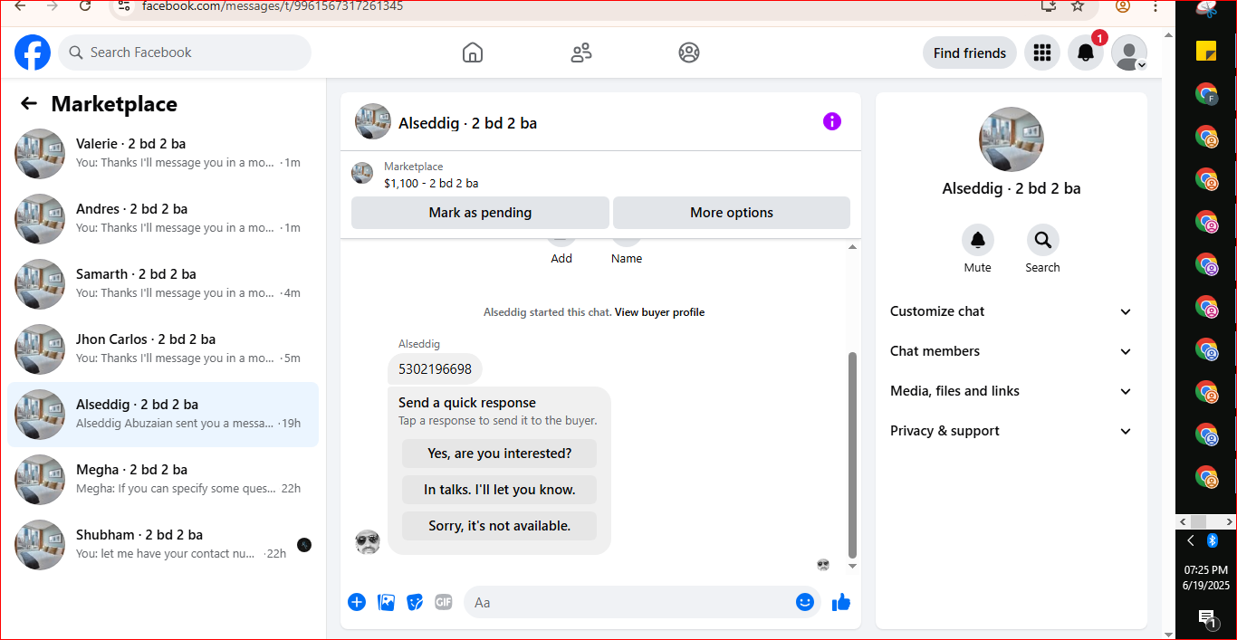Screen dimensions: 1237x640
Task: Send 'In talks. I'll let you know.' response
Action: (x=499, y=490)
